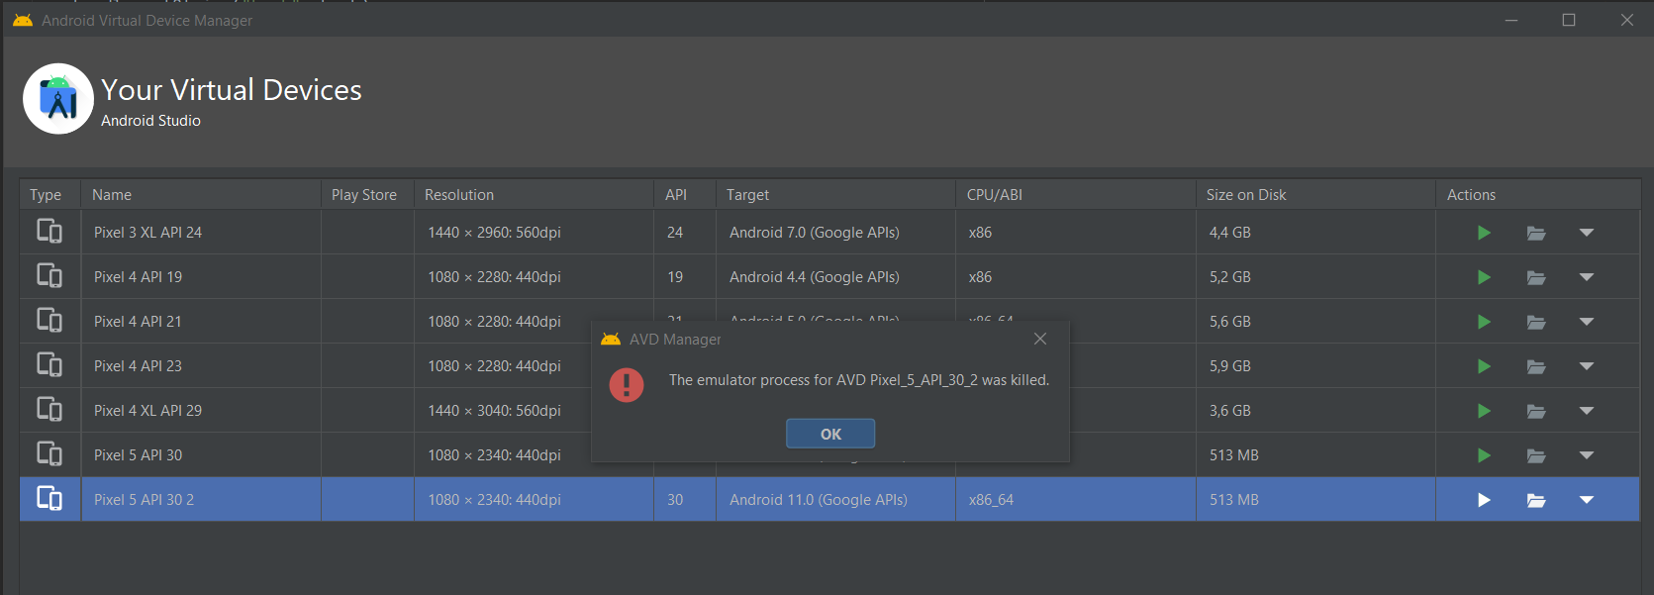1654x595 pixels.
Task: Maximize the Android Virtual Device Manager window
Action: [1569, 20]
